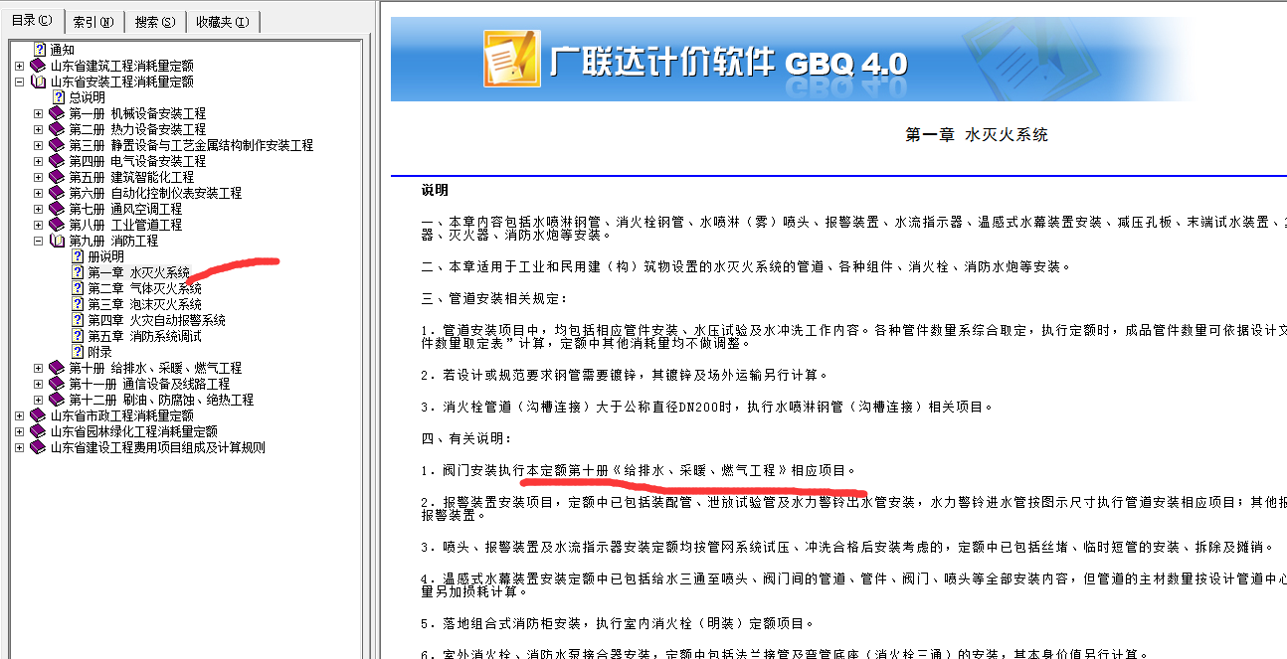Expand 第二册 热力设备安装工程
Screen dimensions: 1287x659
click(39, 129)
